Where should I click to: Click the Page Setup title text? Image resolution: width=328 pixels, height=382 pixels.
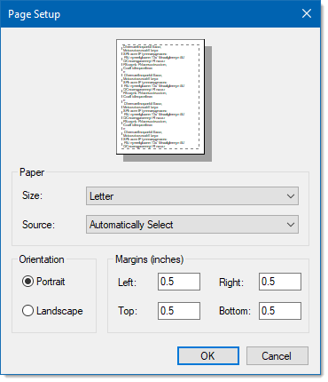point(35,14)
